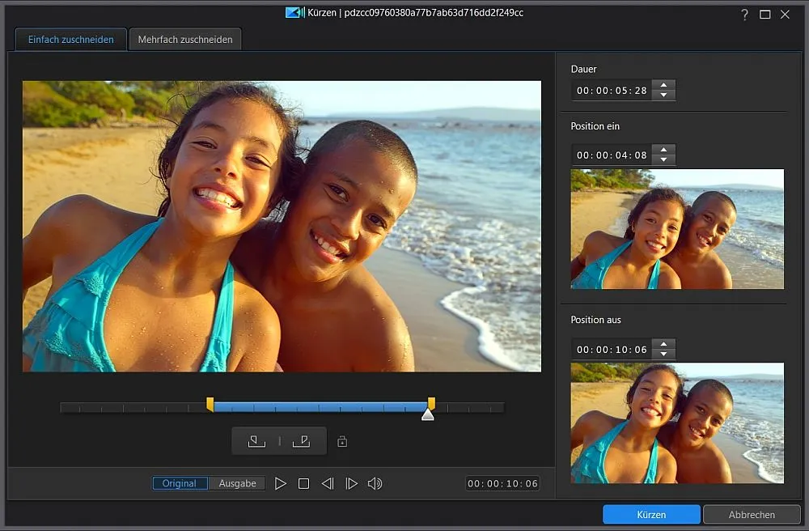Select the Einfach zuschneiden tab

pyautogui.click(x=70, y=39)
